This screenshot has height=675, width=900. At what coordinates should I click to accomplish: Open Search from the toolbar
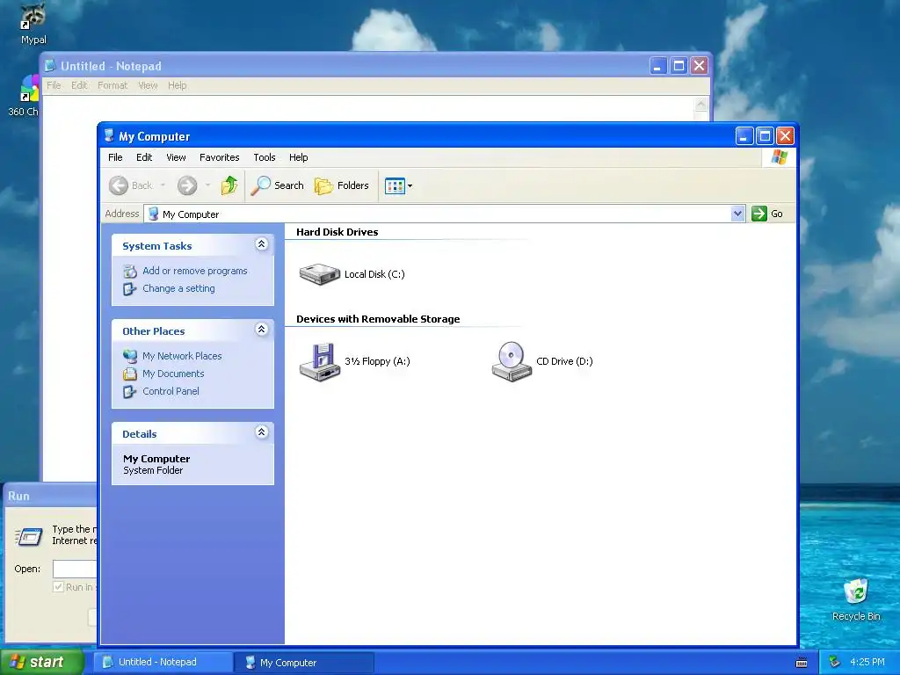(278, 185)
